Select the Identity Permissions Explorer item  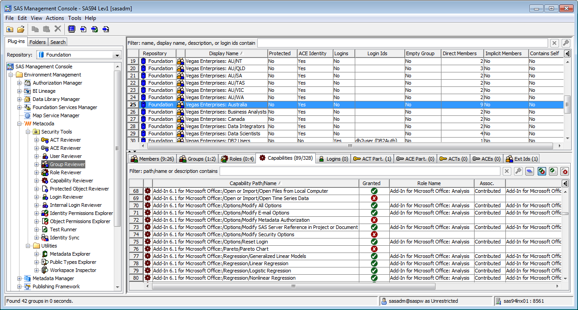point(81,213)
